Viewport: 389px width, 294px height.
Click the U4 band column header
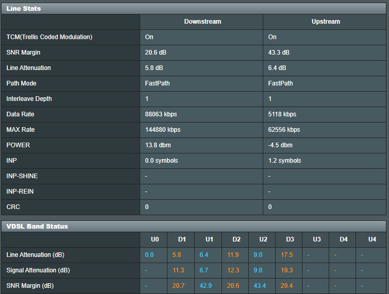coord(372,239)
